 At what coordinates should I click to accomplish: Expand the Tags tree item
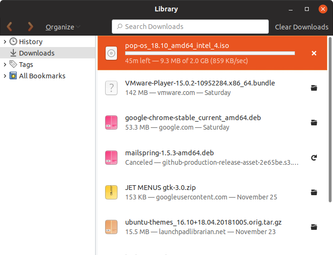point(5,64)
